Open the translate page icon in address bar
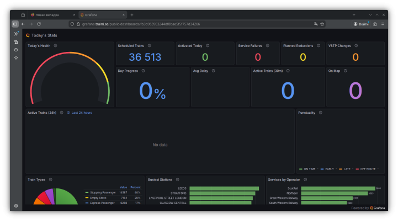This screenshot has width=398, height=221. click(316, 24)
